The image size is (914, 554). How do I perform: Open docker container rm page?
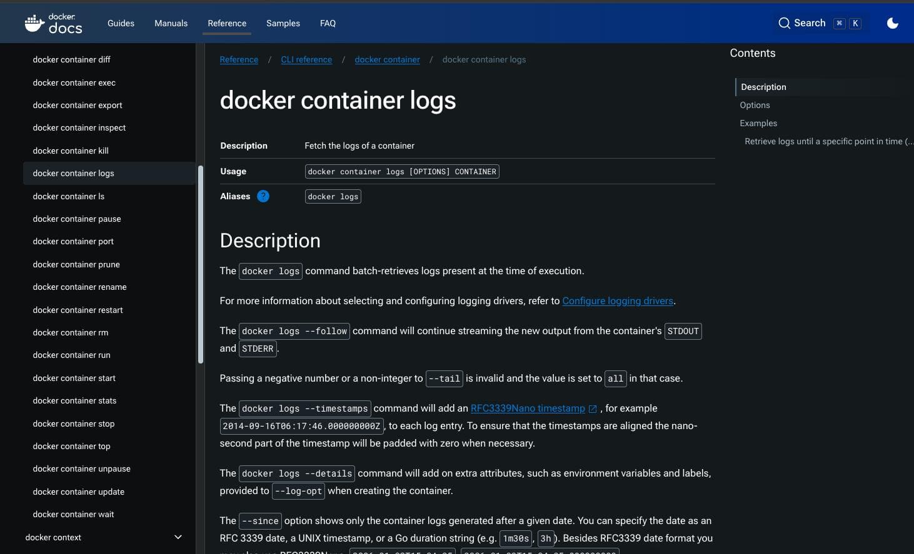pos(71,332)
